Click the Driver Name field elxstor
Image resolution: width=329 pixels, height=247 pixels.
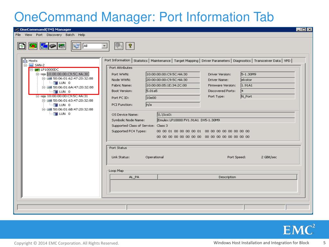coord(268,80)
